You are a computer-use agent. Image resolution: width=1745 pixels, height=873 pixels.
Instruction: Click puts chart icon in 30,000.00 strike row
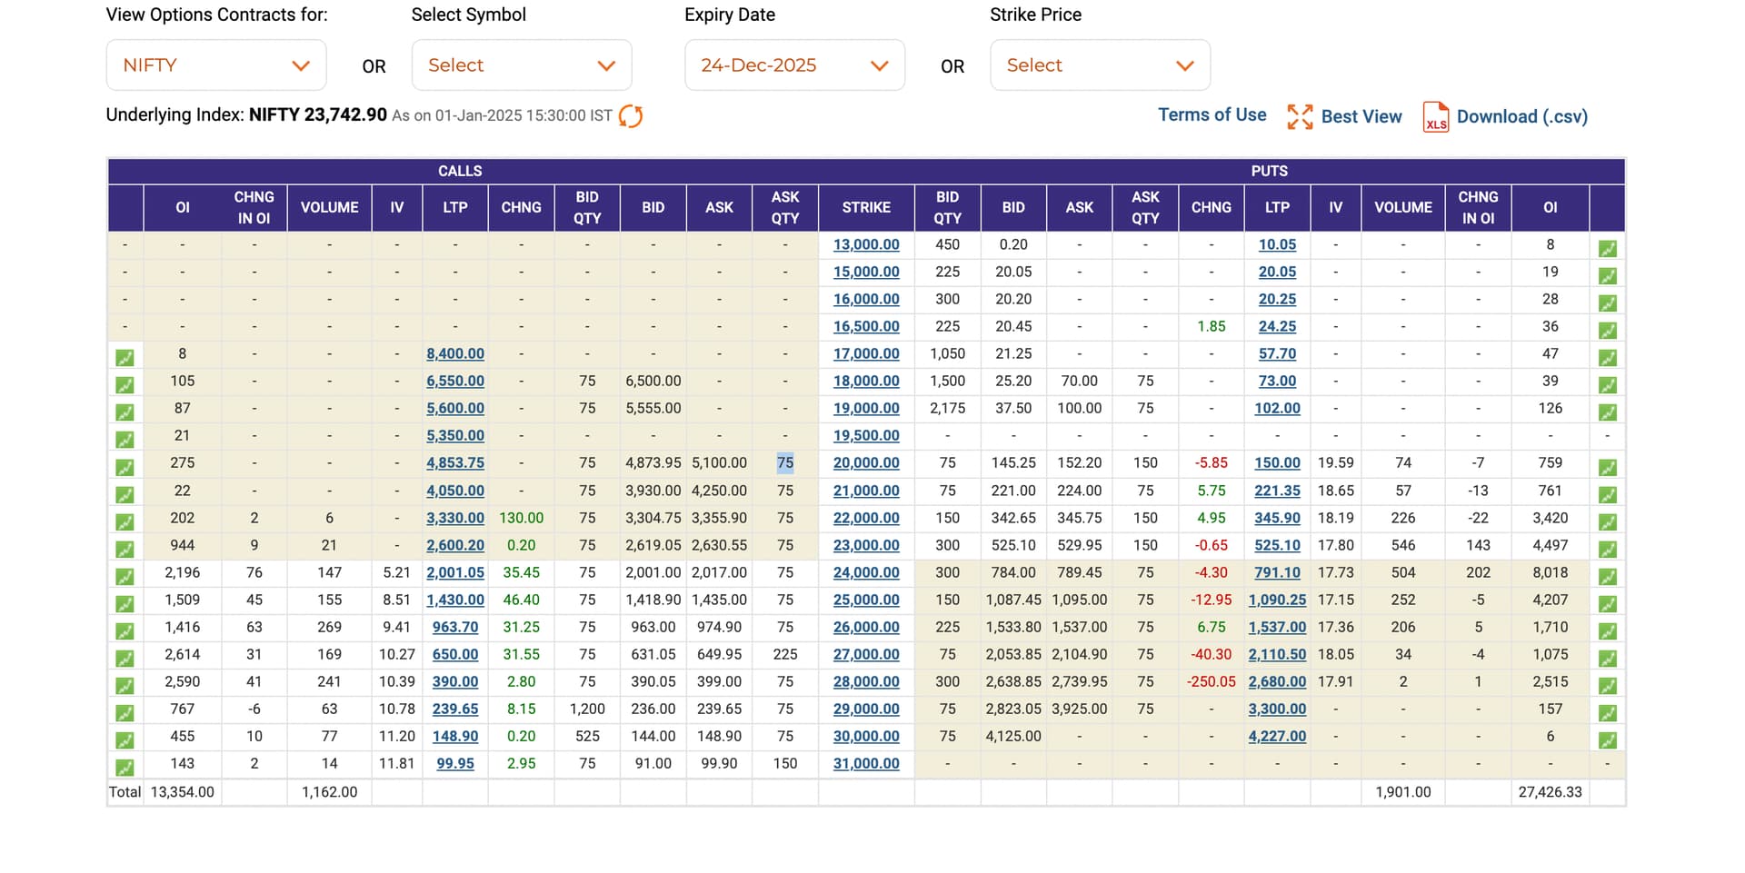(x=1607, y=740)
